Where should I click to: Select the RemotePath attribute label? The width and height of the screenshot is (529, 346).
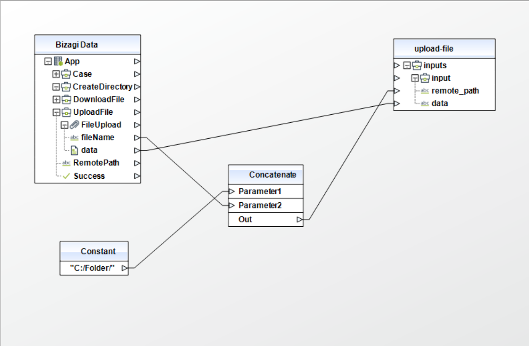click(96, 163)
